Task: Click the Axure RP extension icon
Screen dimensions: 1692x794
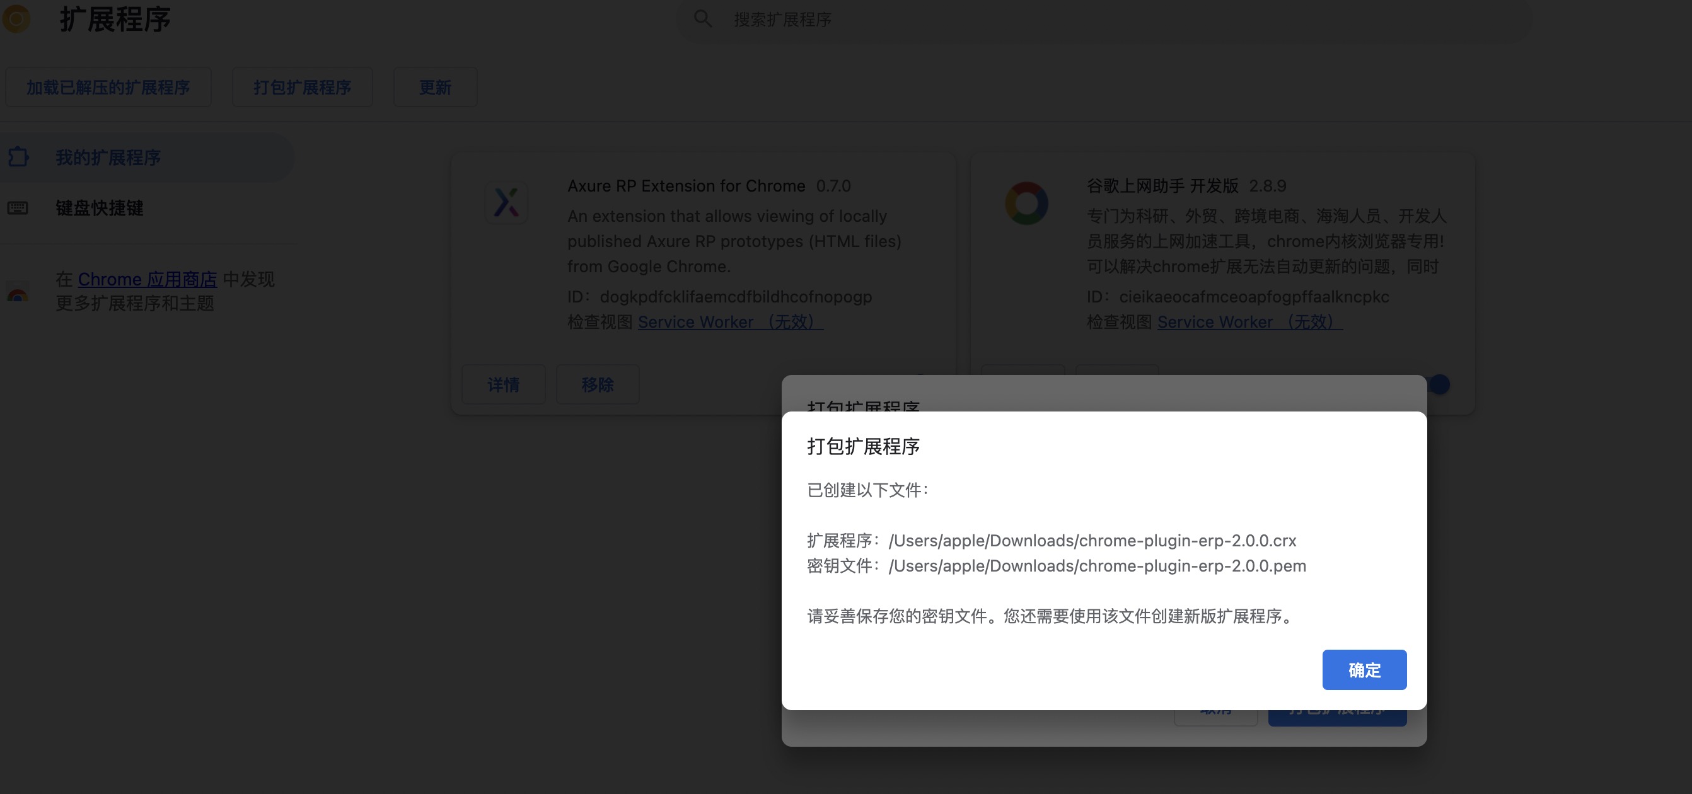Action: 506,202
